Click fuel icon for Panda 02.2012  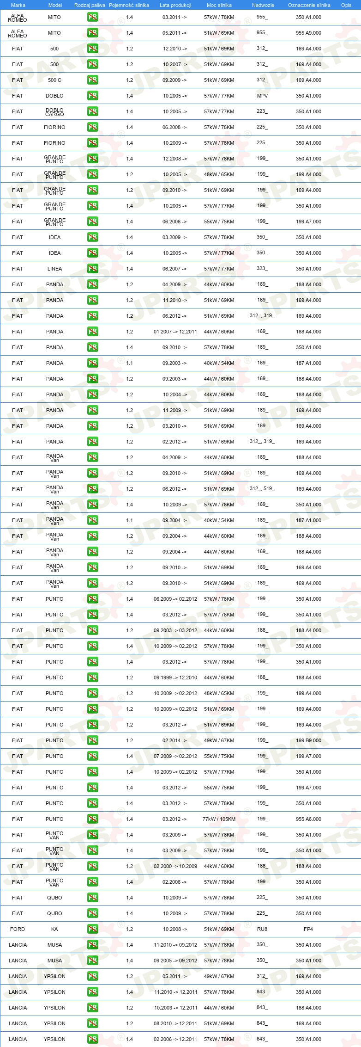[92, 442]
